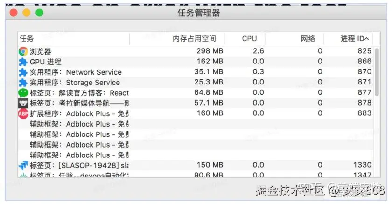Viewport: 392px width, 204px height.
Task: Sort processes by 内存占用空间 column
Action: [x=194, y=39]
